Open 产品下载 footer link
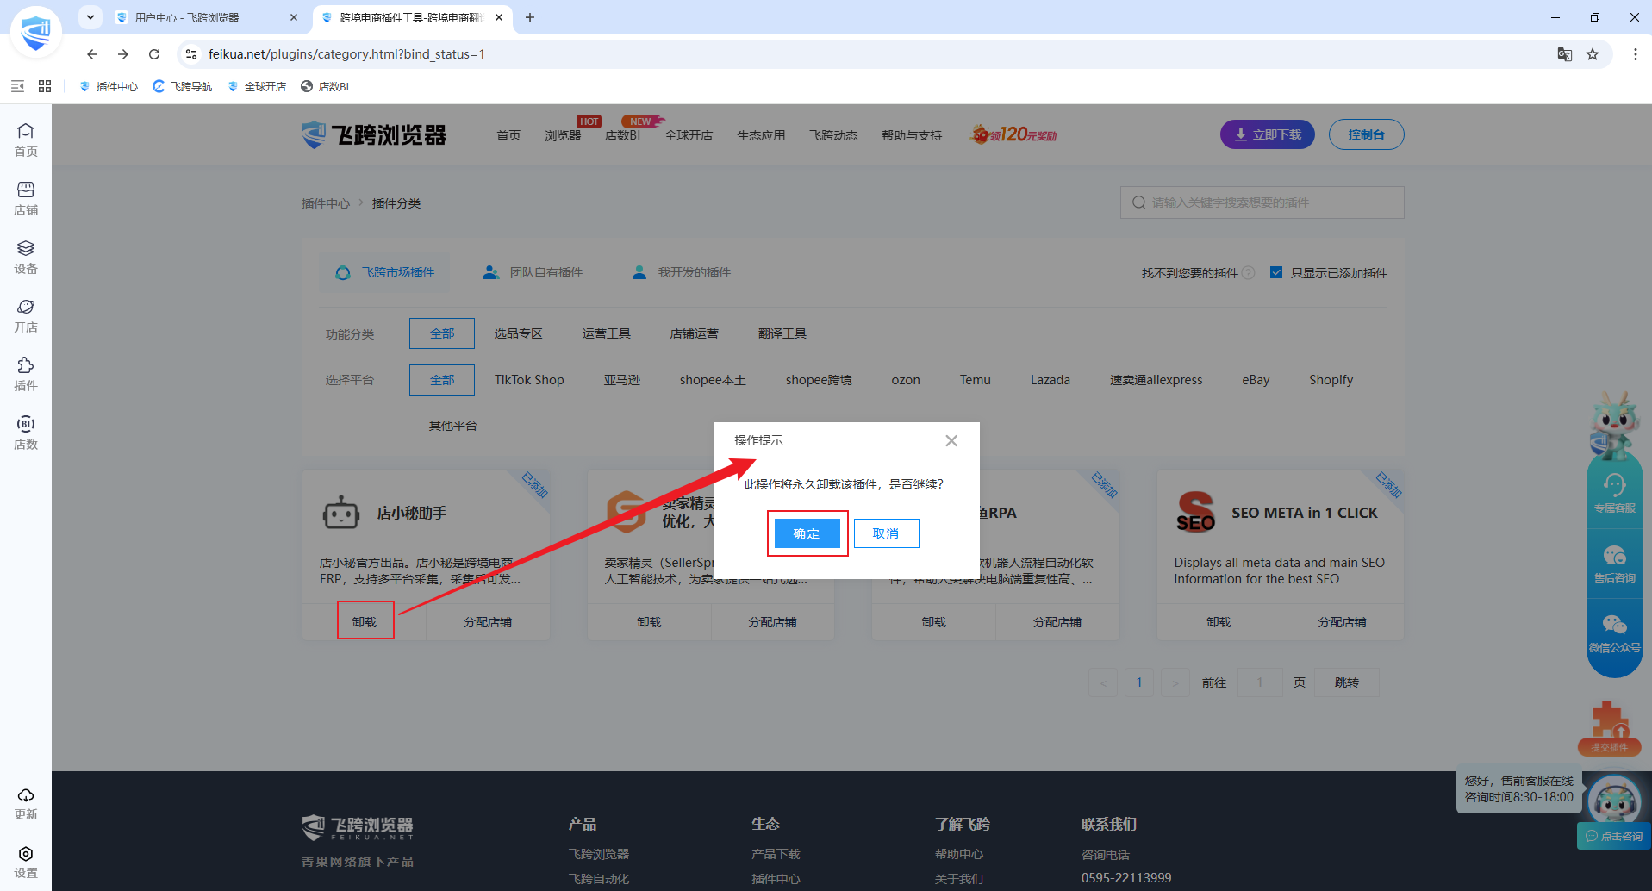Viewport: 1652px width, 891px height. tap(776, 854)
